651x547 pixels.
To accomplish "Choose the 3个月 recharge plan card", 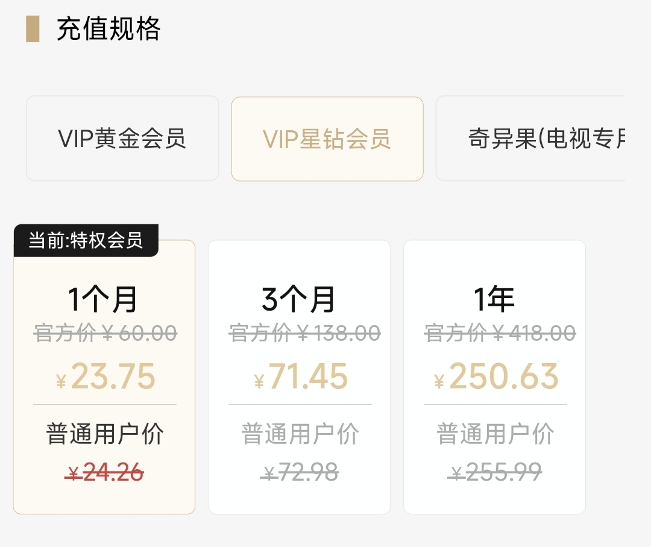I will (x=300, y=377).
